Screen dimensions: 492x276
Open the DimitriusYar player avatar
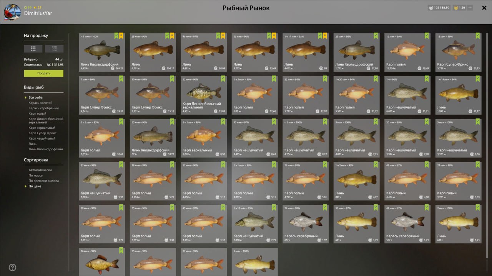coord(12,12)
